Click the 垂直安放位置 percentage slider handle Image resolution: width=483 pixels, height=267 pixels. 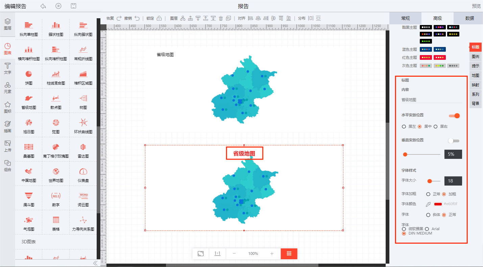[x=405, y=154]
